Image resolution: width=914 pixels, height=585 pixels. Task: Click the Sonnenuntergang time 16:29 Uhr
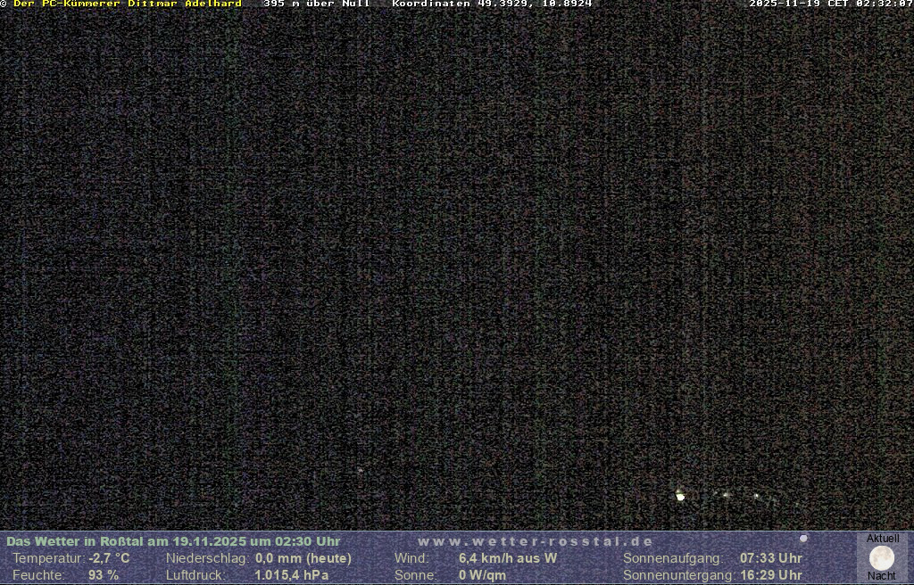771,575
